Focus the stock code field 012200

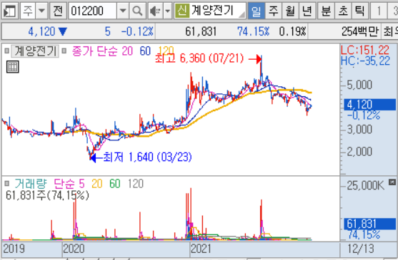click(x=93, y=11)
